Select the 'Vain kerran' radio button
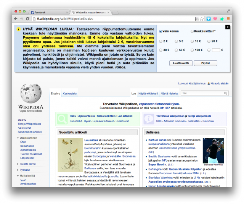 coord(161,31)
